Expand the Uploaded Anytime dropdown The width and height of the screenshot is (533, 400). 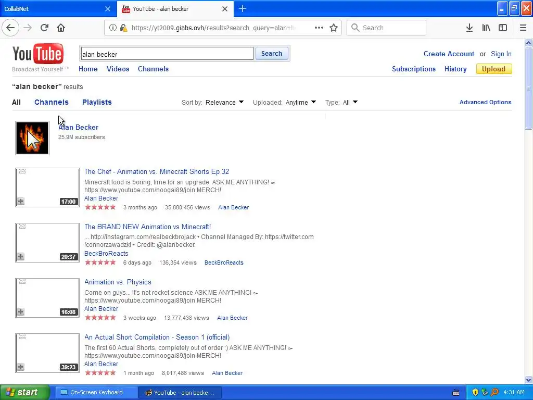click(301, 103)
